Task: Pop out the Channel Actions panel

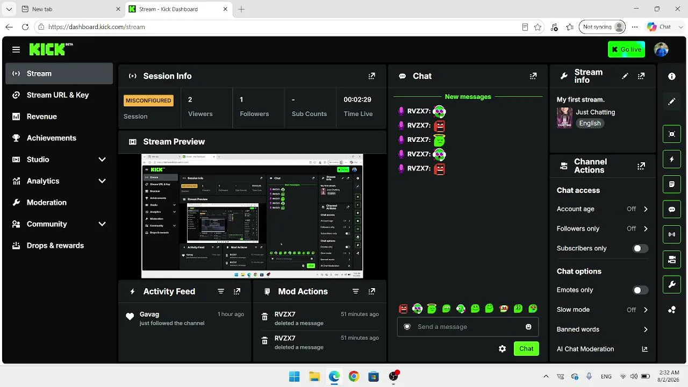Action: [x=641, y=166]
